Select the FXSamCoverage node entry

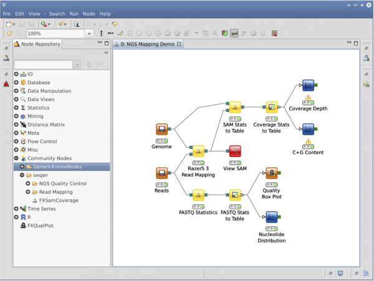(55, 201)
